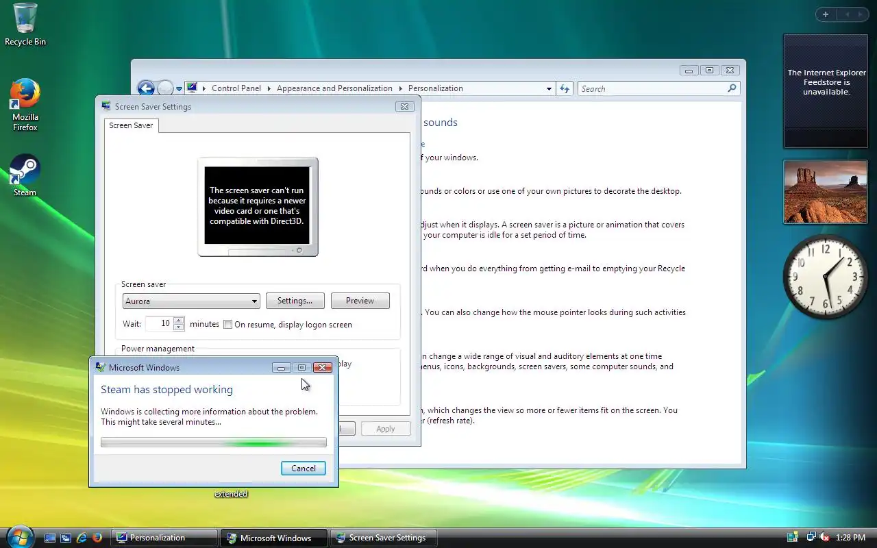Expand arrow after Appearance and Personalization breadcrumb
Screen dimensions: 877x548
click(x=401, y=88)
